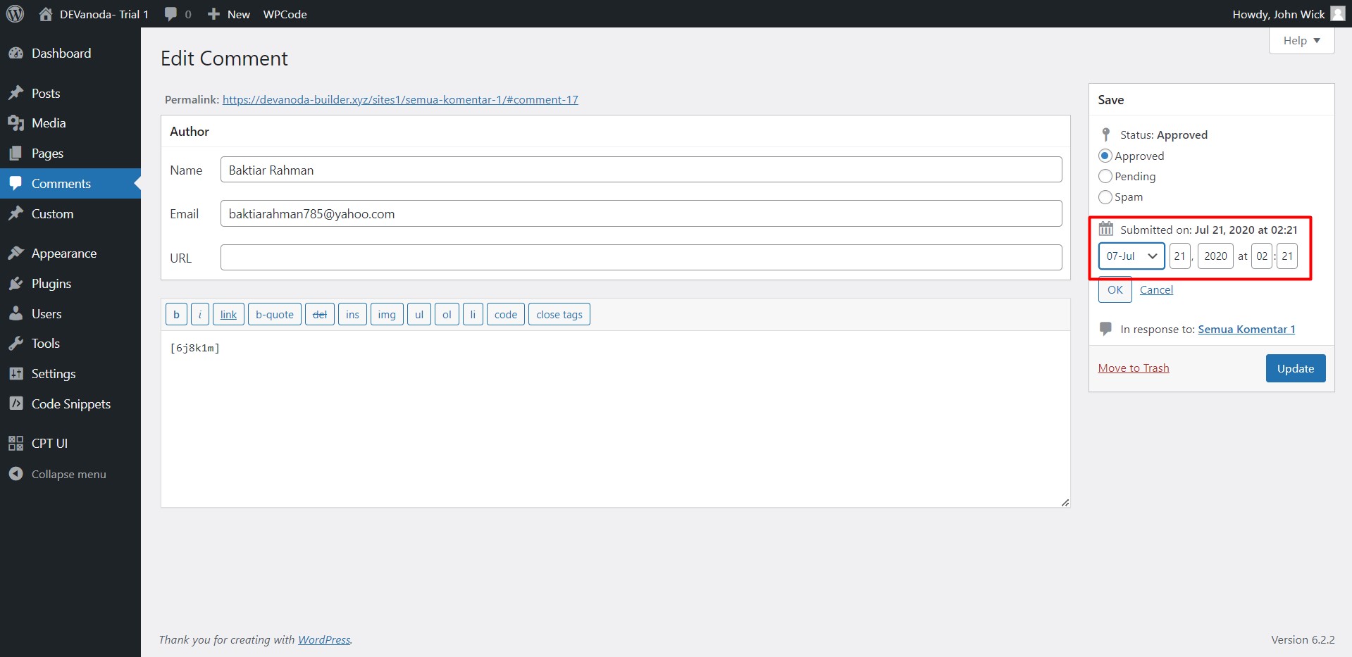
Task: Click the speech bubble icon by In response to
Action: 1106,329
